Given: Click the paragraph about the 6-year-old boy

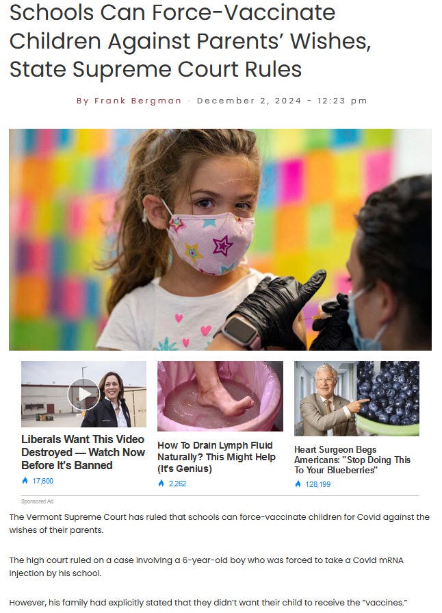Looking at the screenshot, I should [x=207, y=566].
